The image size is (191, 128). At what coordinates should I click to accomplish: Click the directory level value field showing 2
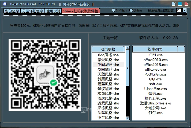179,10
